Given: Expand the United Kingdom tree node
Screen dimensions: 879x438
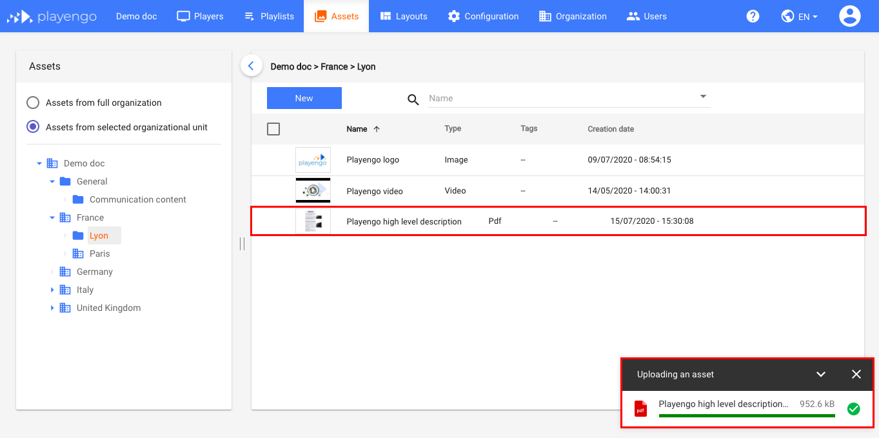Looking at the screenshot, I should pos(52,308).
